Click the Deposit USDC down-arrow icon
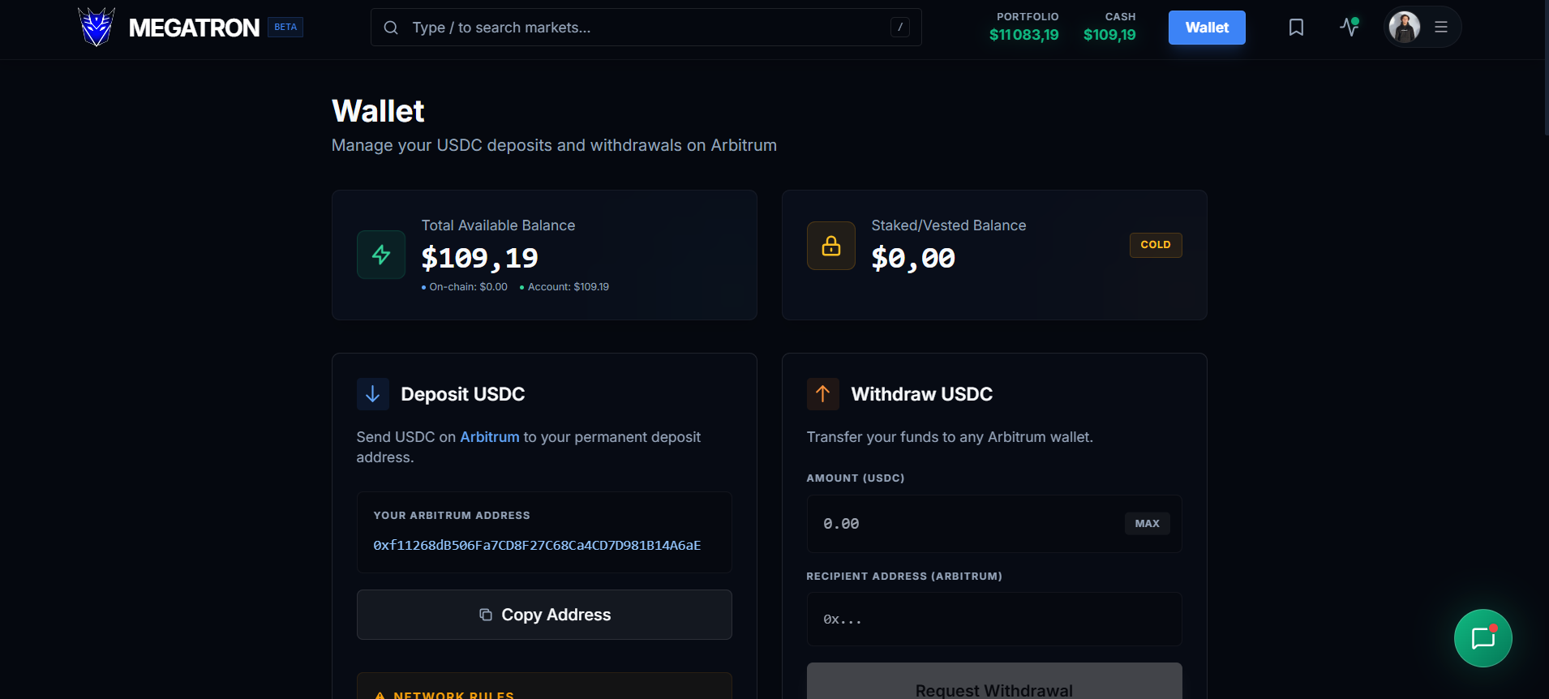 373,394
